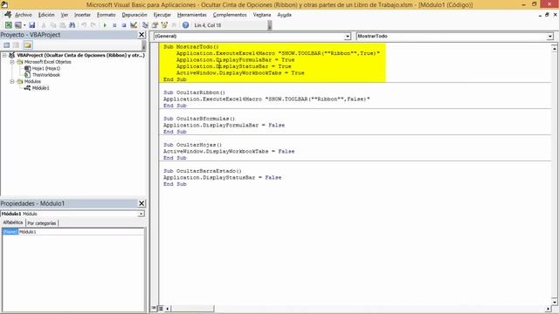
Task: Toggle Design Mode icon
Action: [134, 25]
